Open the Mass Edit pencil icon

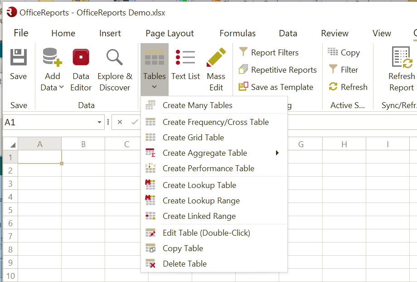coord(216,57)
